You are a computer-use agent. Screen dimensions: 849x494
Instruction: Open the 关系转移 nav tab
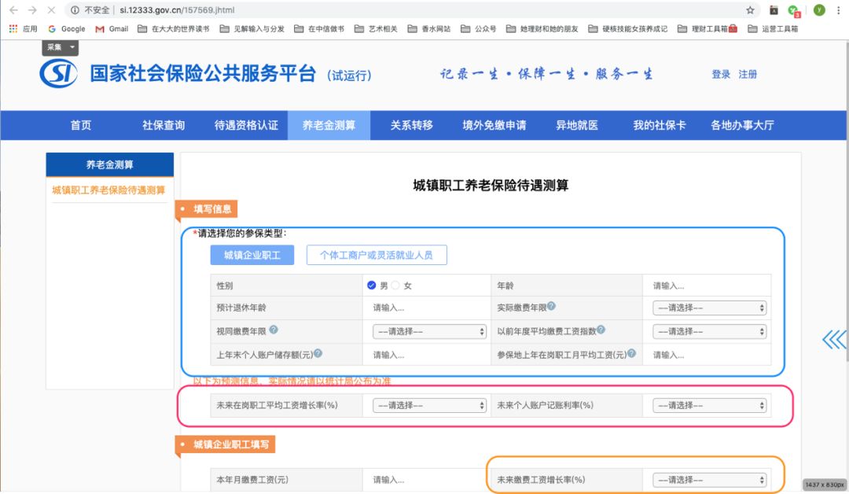(411, 125)
